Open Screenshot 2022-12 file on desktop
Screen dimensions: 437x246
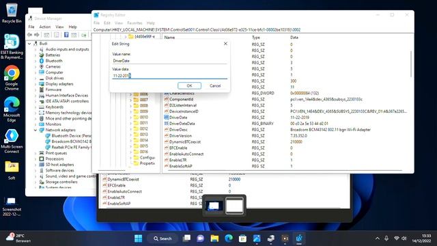pyautogui.click(x=12, y=206)
